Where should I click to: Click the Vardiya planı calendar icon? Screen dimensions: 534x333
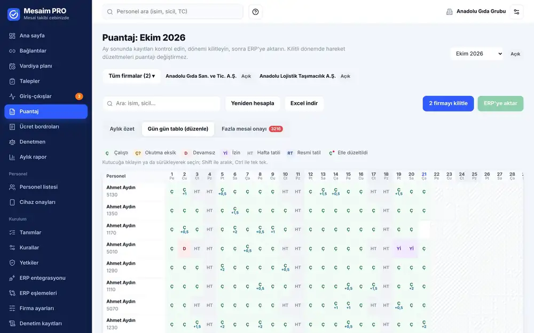tap(12, 66)
